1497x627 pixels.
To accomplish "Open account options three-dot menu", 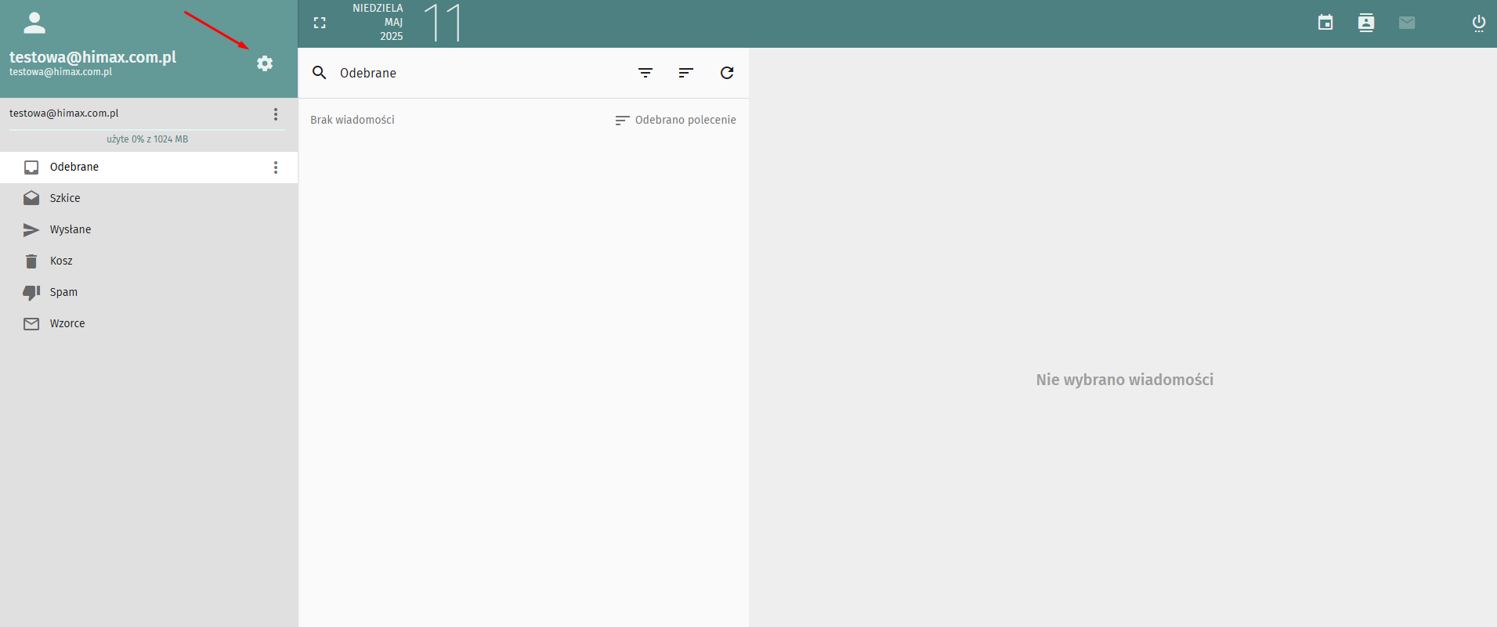I will click(x=276, y=114).
